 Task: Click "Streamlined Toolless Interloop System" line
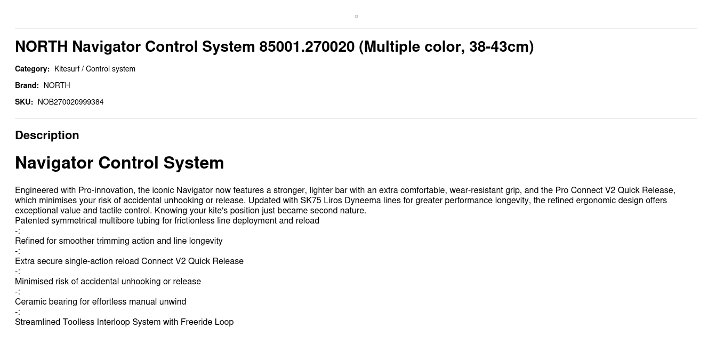coord(124,322)
